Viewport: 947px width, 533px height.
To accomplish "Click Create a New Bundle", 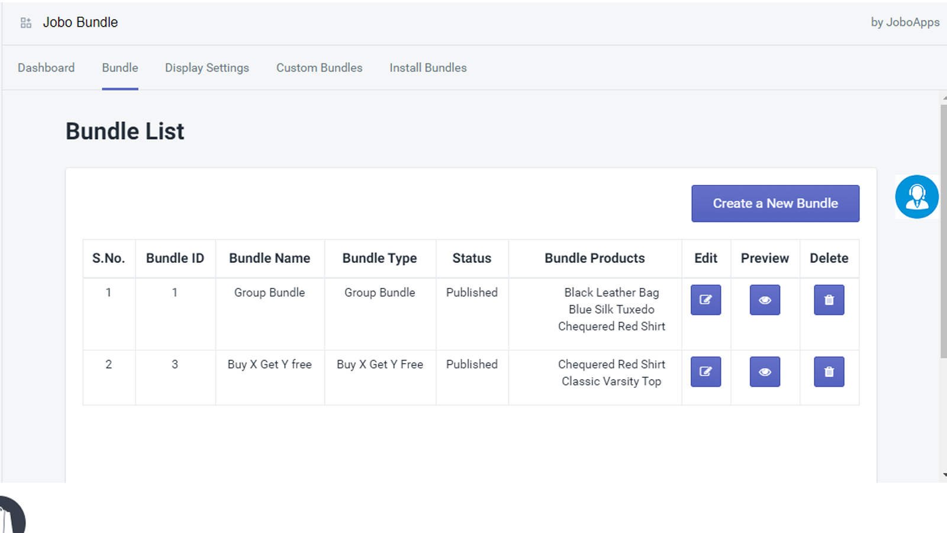I will click(775, 203).
